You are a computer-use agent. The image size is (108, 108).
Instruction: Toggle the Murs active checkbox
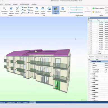[91, 51]
